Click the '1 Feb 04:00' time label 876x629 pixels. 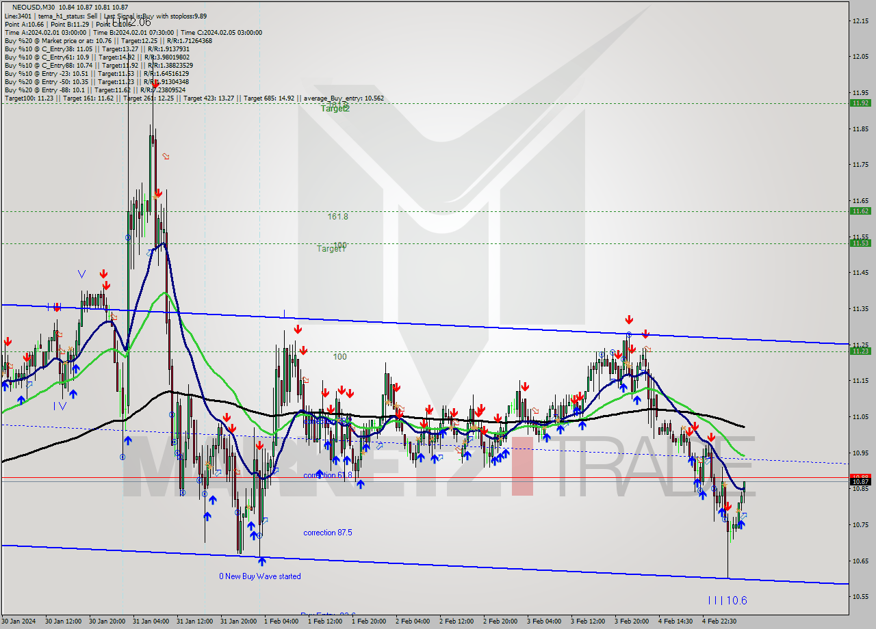coord(281,621)
